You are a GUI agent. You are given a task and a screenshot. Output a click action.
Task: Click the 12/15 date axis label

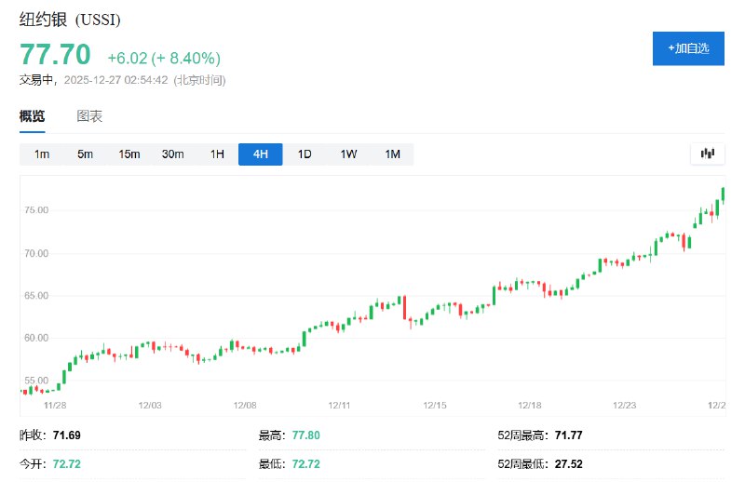(435, 405)
